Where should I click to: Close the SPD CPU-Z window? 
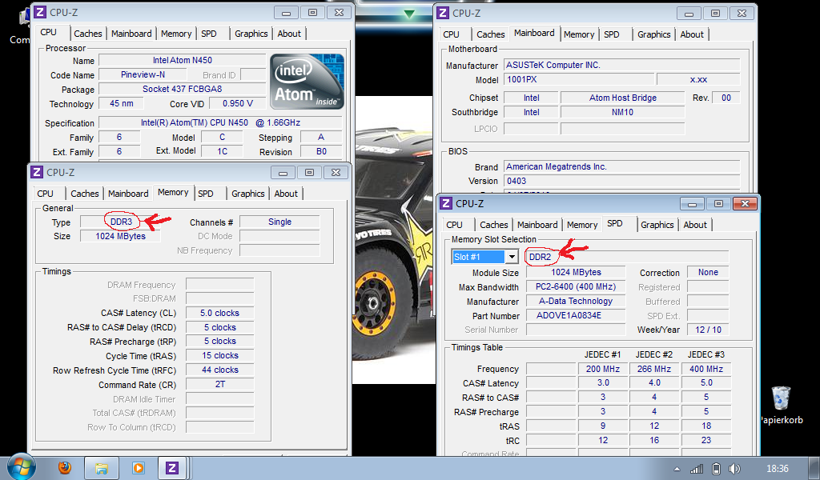tap(746, 203)
